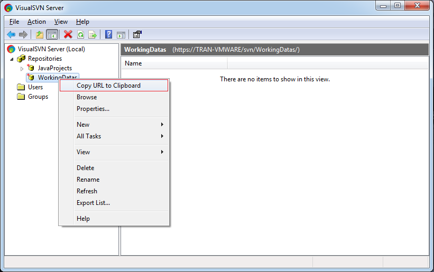Choose Export List... from context menu
Screen dimensions: 434x272
(114, 203)
